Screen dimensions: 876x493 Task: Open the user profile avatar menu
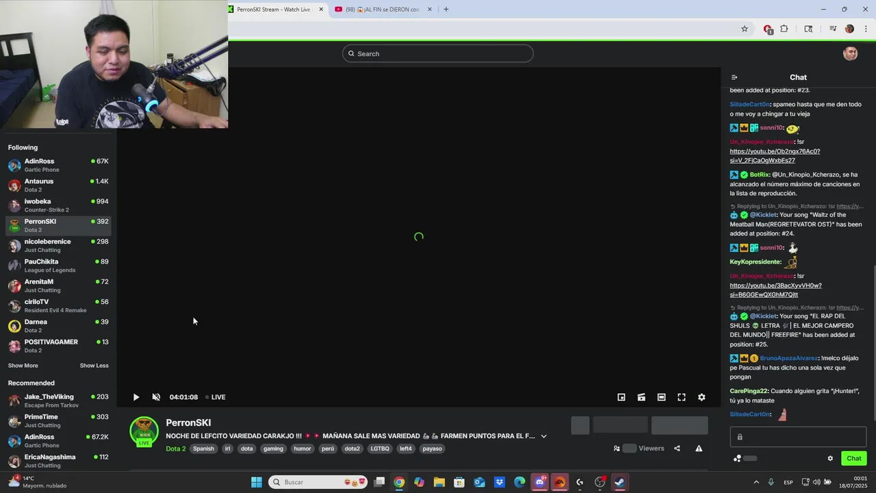click(851, 53)
